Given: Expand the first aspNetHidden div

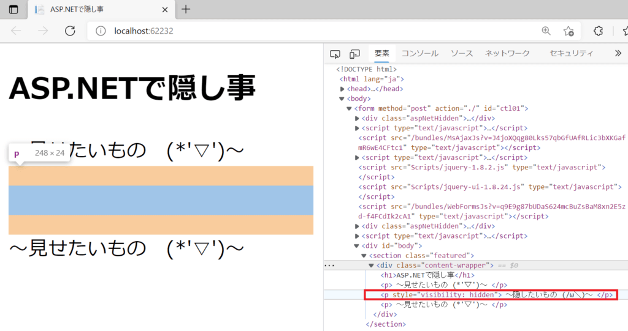Looking at the screenshot, I should click(357, 118).
